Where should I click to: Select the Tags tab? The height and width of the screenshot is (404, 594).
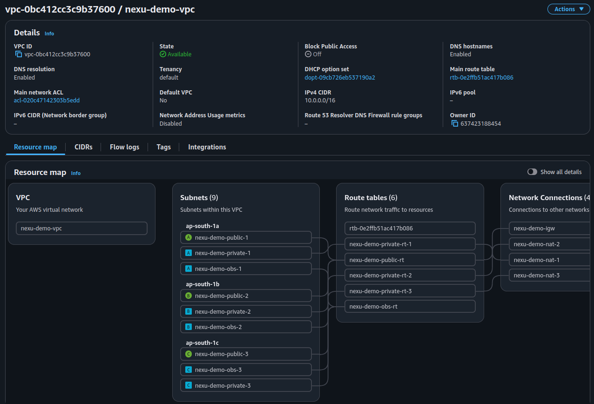(163, 147)
